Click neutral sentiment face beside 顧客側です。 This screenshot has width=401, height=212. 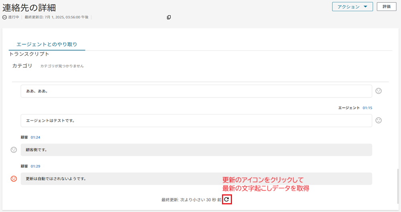pos(14,150)
